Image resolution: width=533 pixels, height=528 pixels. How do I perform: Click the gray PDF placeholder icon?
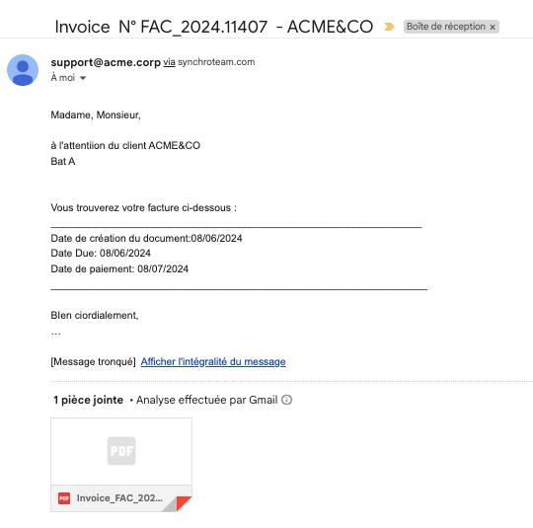point(121,451)
